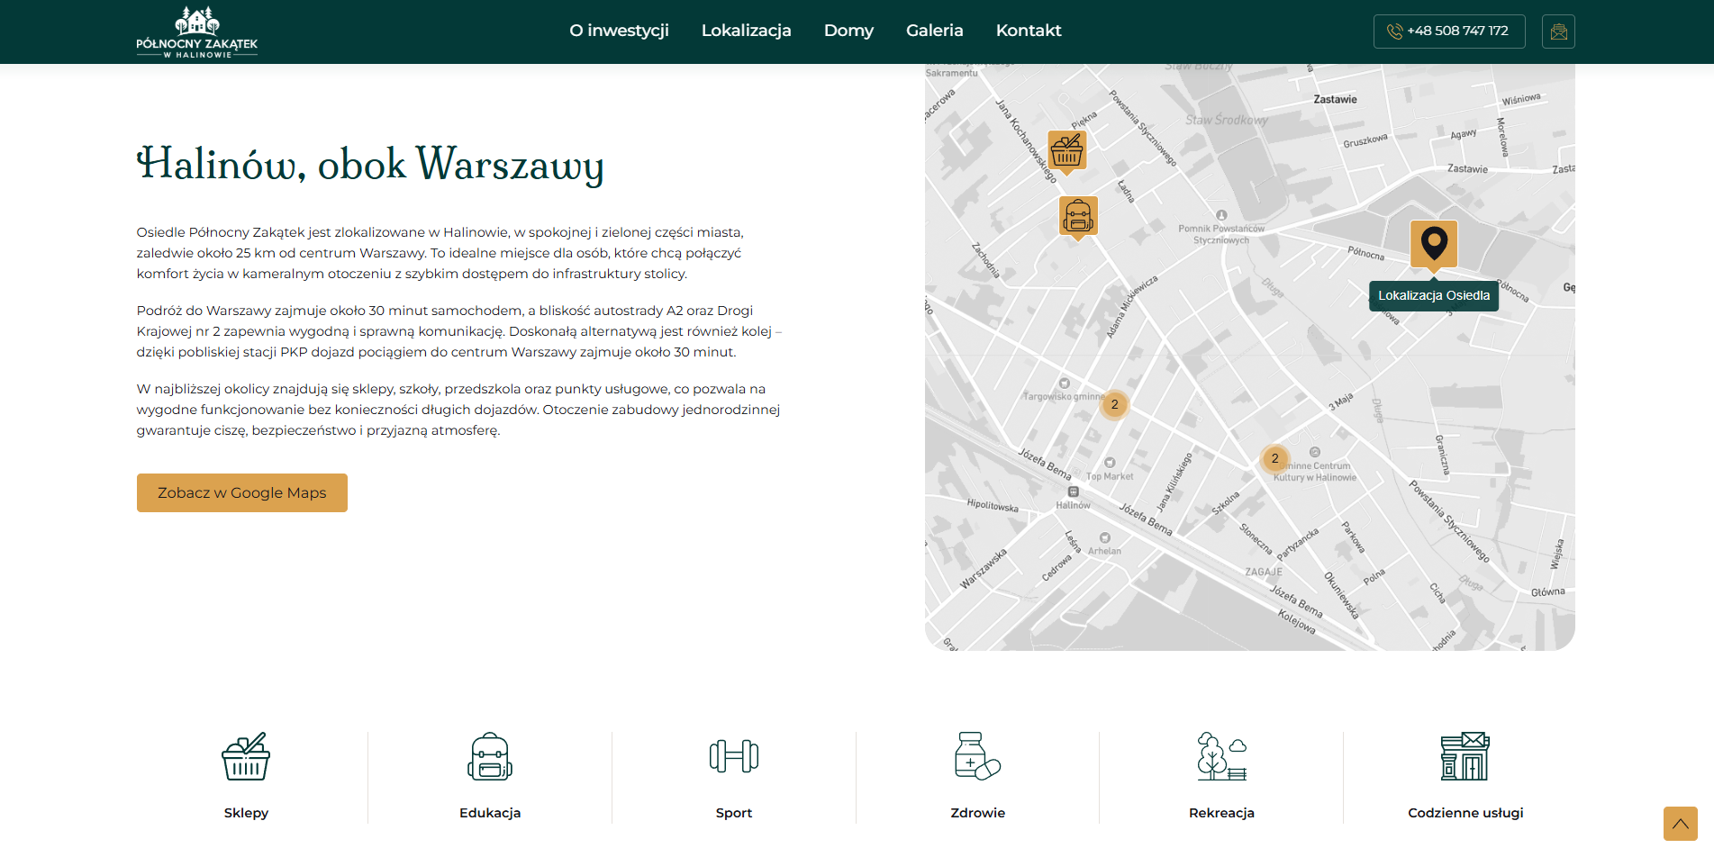
Task: Select the Edukacja backpack icon
Action: (490, 756)
